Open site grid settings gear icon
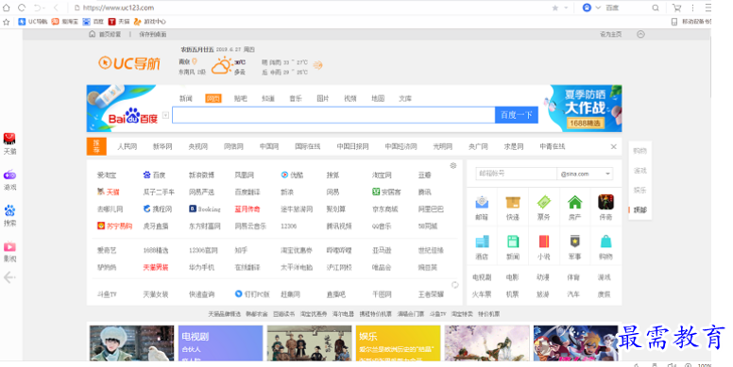 [452, 166]
